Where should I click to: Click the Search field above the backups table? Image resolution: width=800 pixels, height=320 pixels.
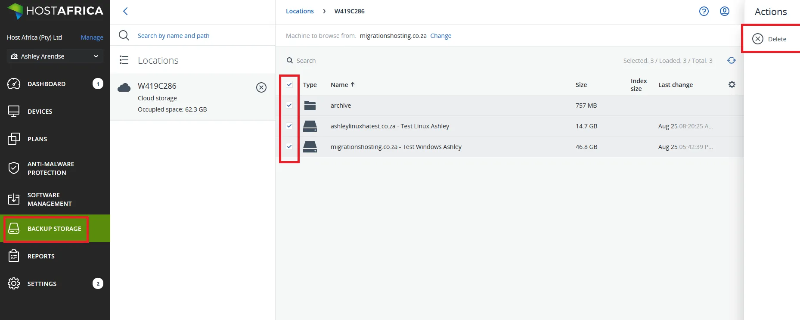pos(306,61)
